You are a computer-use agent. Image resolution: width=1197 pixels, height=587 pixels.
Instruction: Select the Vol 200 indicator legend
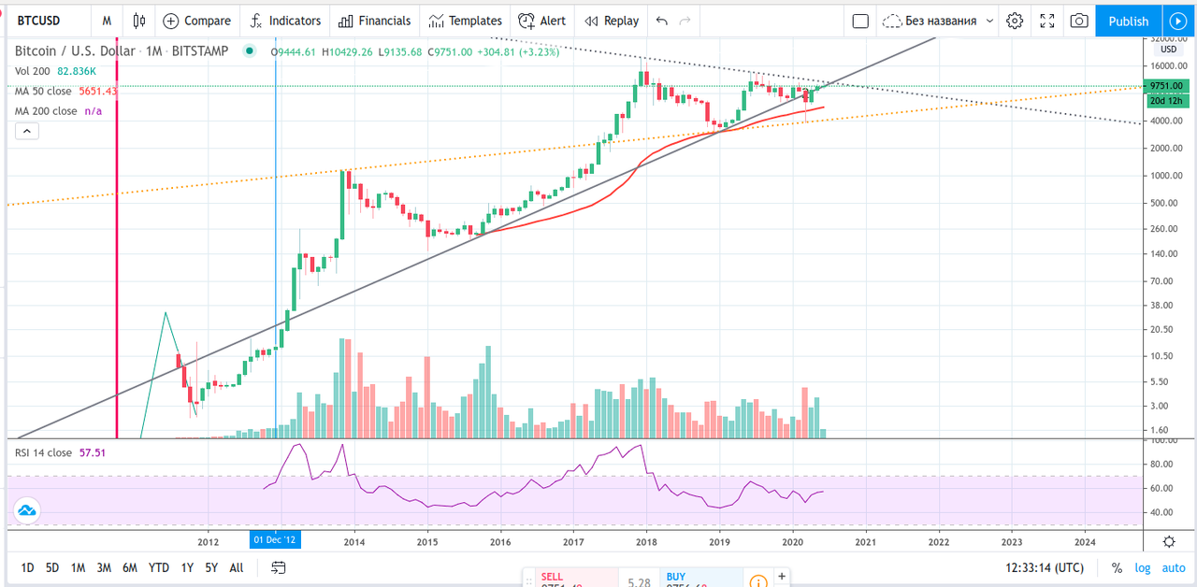pyautogui.click(x=33, y=71)
